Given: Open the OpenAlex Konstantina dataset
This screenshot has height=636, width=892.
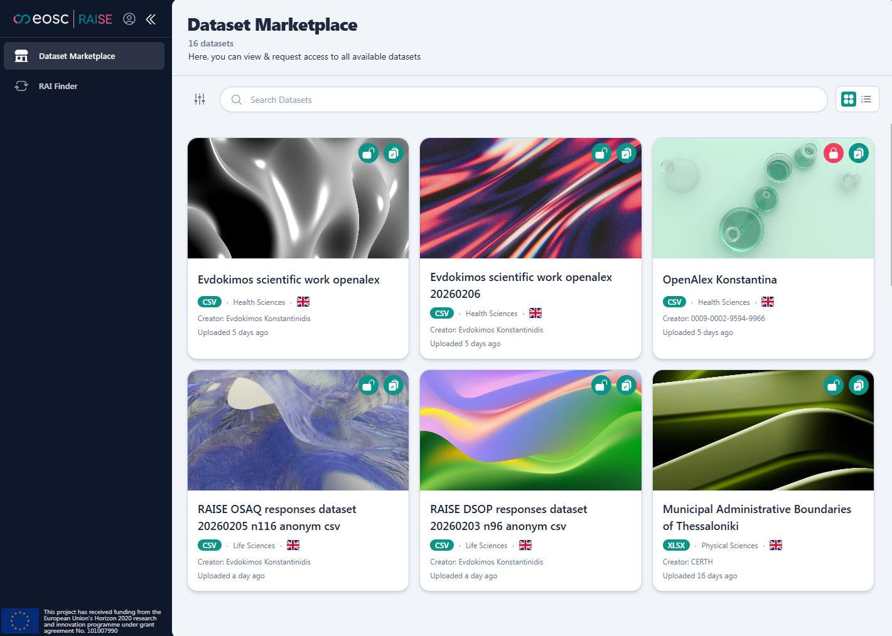Looking at the screenshot, I should (719, 279).
